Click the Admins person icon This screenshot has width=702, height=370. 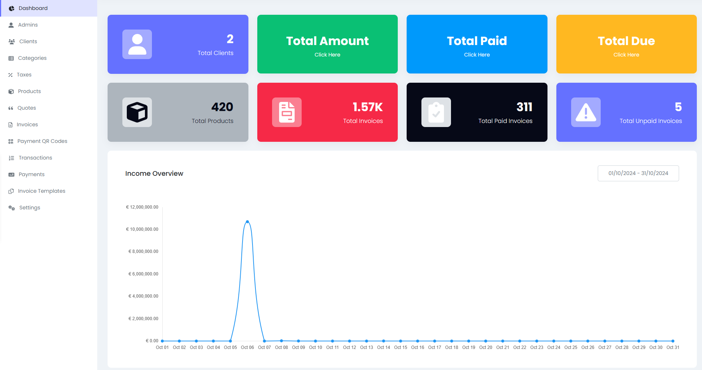point(11,25)
